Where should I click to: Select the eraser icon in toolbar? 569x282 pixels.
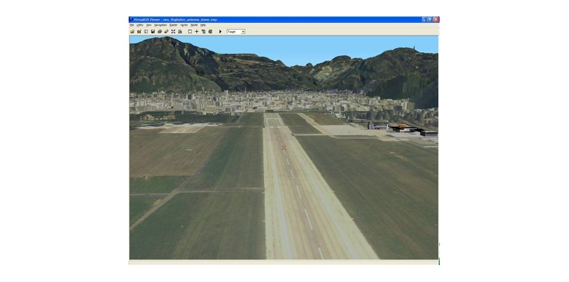[166, 32]
